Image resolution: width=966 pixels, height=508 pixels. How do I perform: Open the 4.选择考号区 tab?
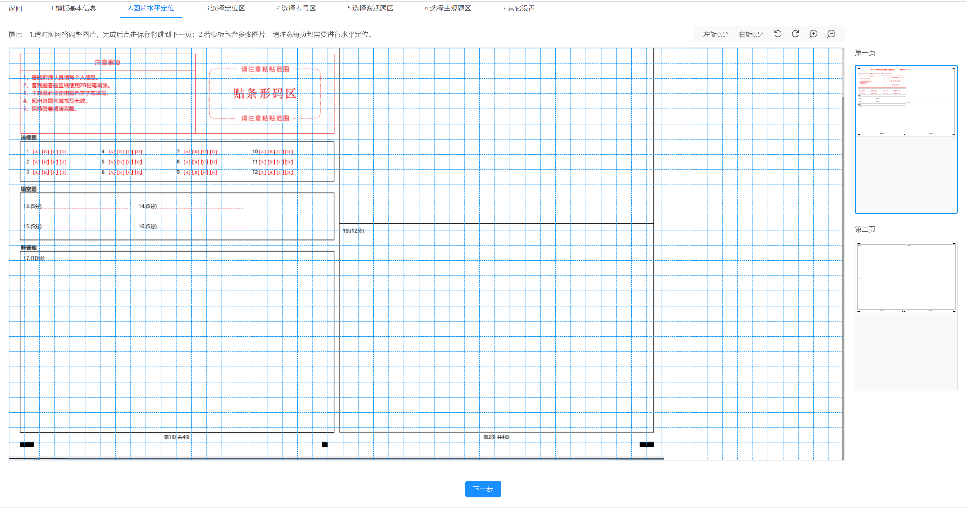click(x=296, y=8)
